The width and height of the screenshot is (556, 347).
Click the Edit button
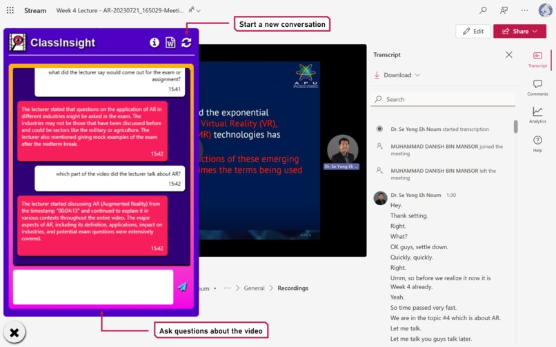(473, 31)
